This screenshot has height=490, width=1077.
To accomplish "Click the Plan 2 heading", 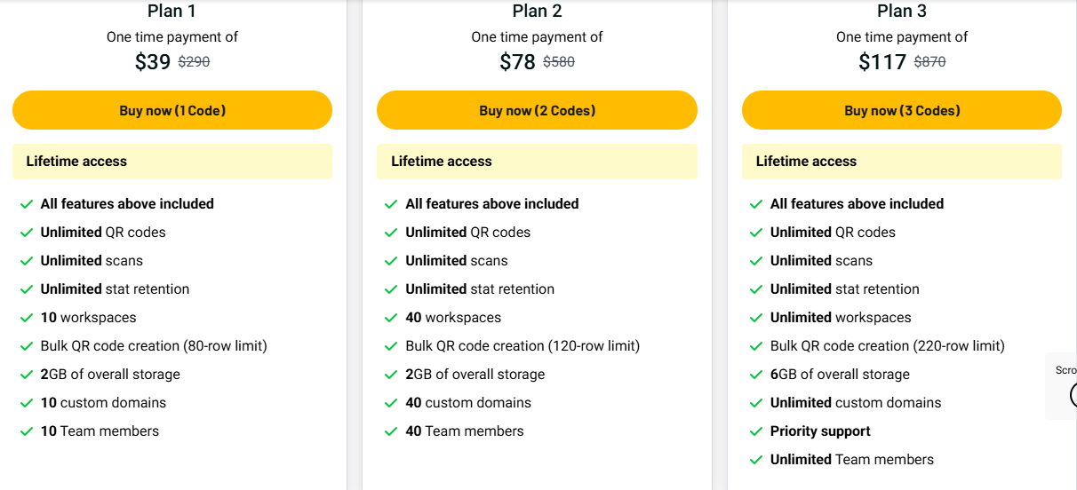I will [537, 11].
